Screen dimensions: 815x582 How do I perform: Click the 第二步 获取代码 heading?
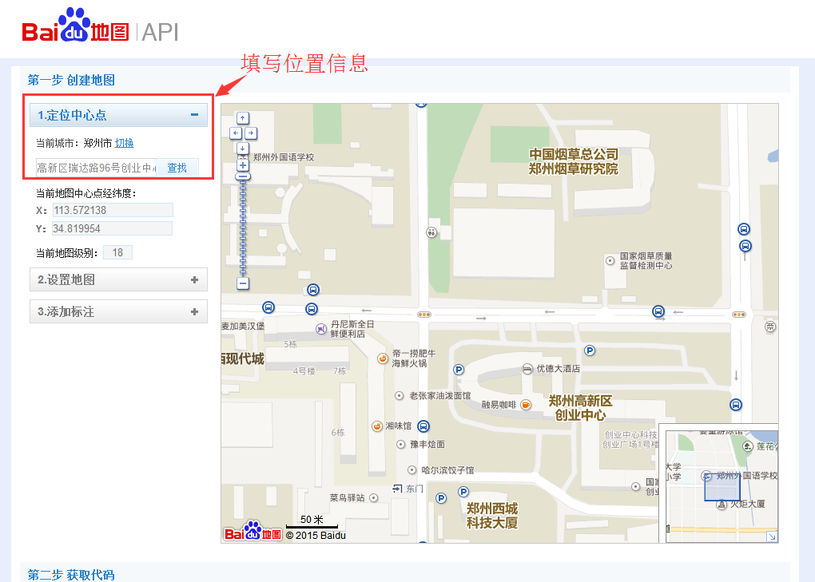pyautogui.click(x=71, y=575)
